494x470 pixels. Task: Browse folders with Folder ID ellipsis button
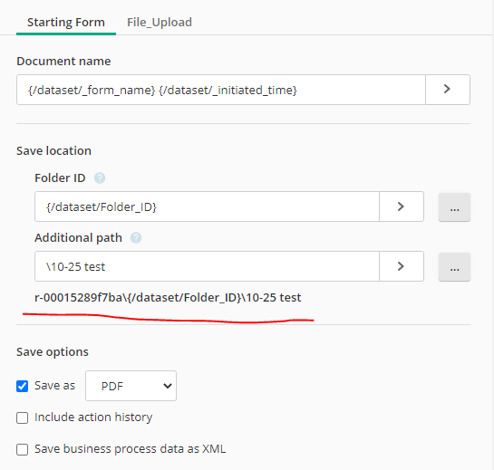pos(454,207)
